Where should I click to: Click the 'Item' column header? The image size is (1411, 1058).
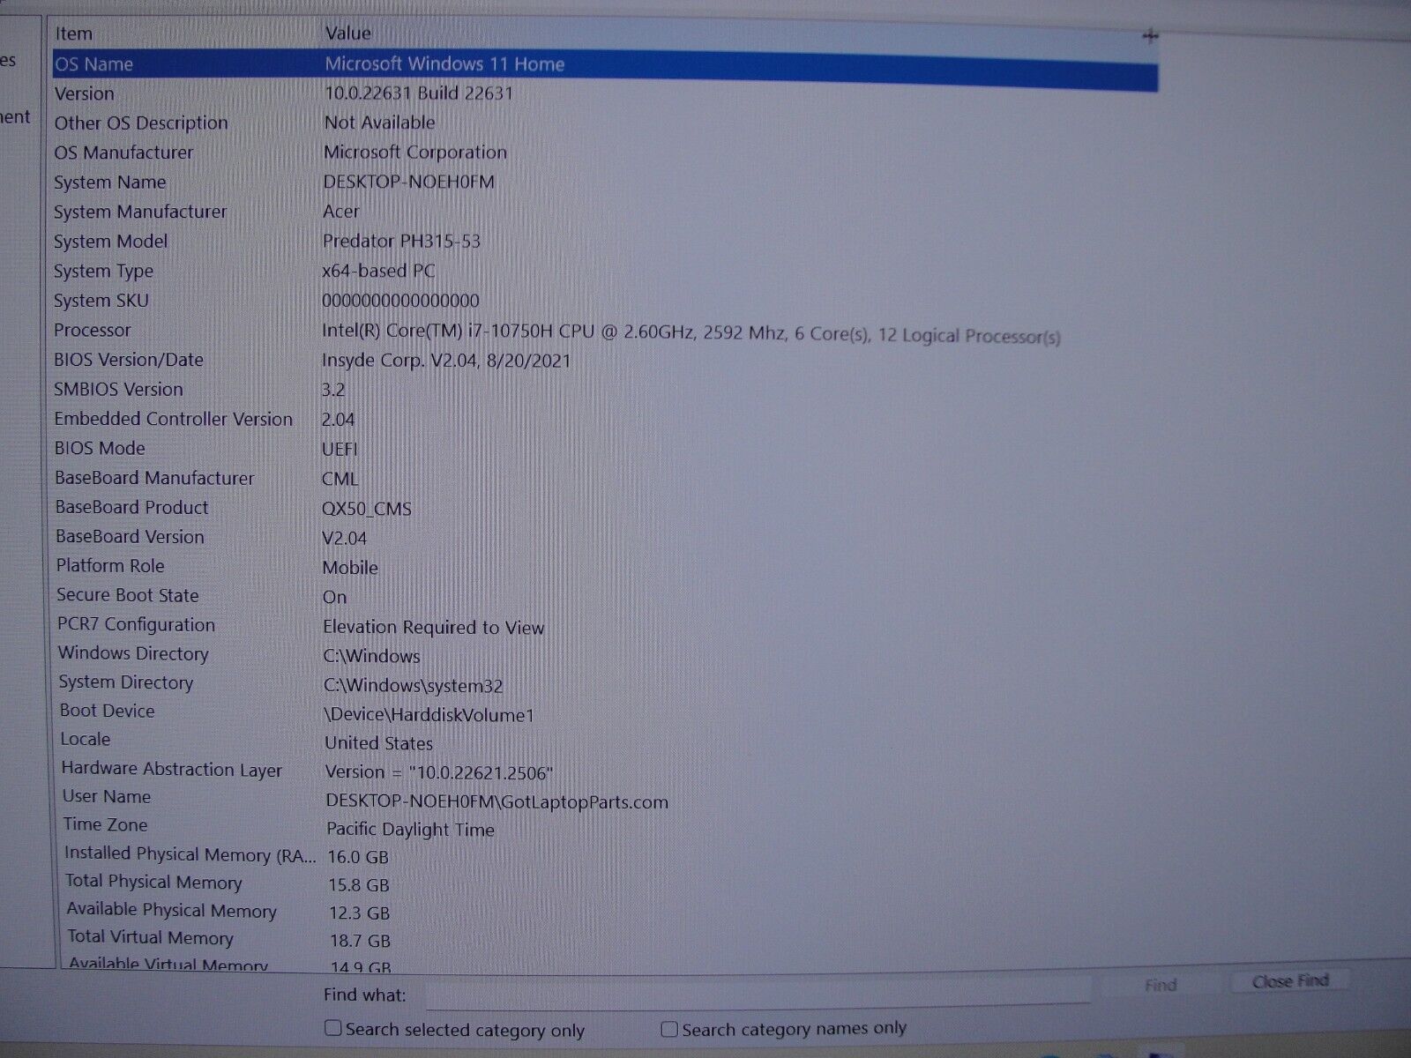pyautogui.click(x=74, y=34)
